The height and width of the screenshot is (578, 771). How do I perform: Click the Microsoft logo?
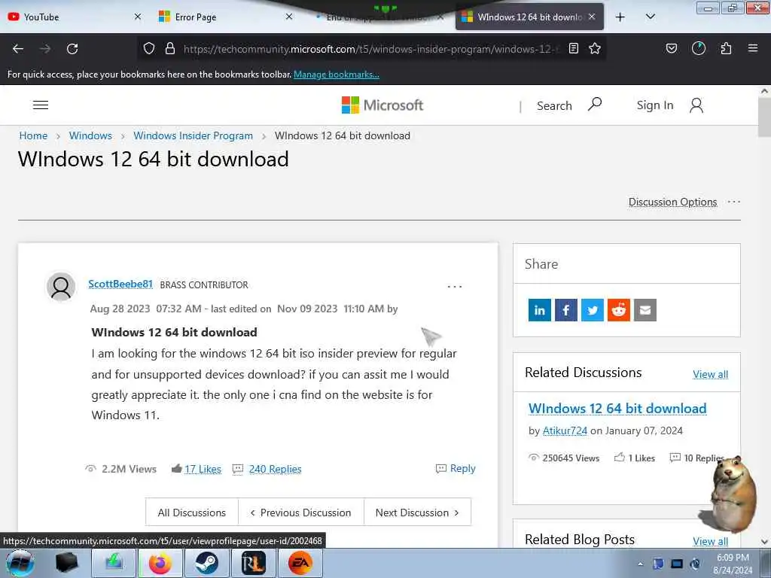pyautogui.click(x=382, y=105)
